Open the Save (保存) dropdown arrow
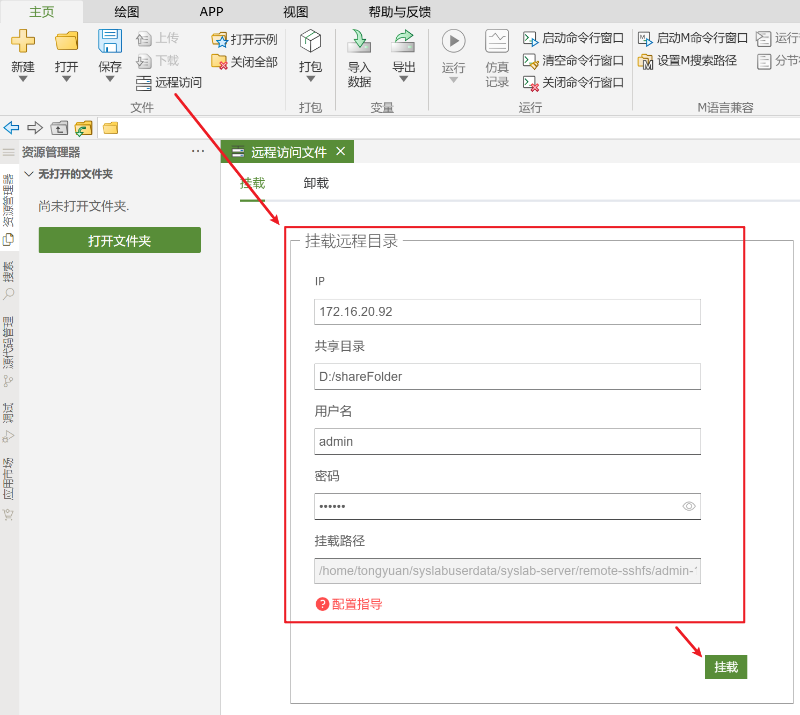The image size is (800, 715). coord(110,79)
